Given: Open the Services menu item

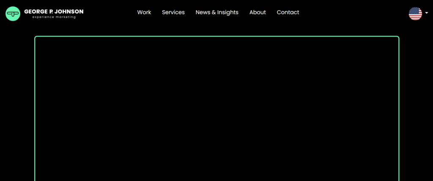Looking at the screenshot, I should click(173, 12).
